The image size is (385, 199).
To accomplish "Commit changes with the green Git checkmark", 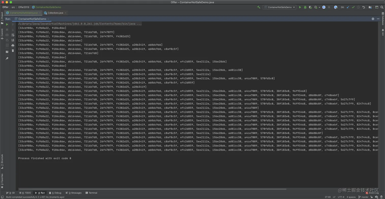I will click(353, 7).
